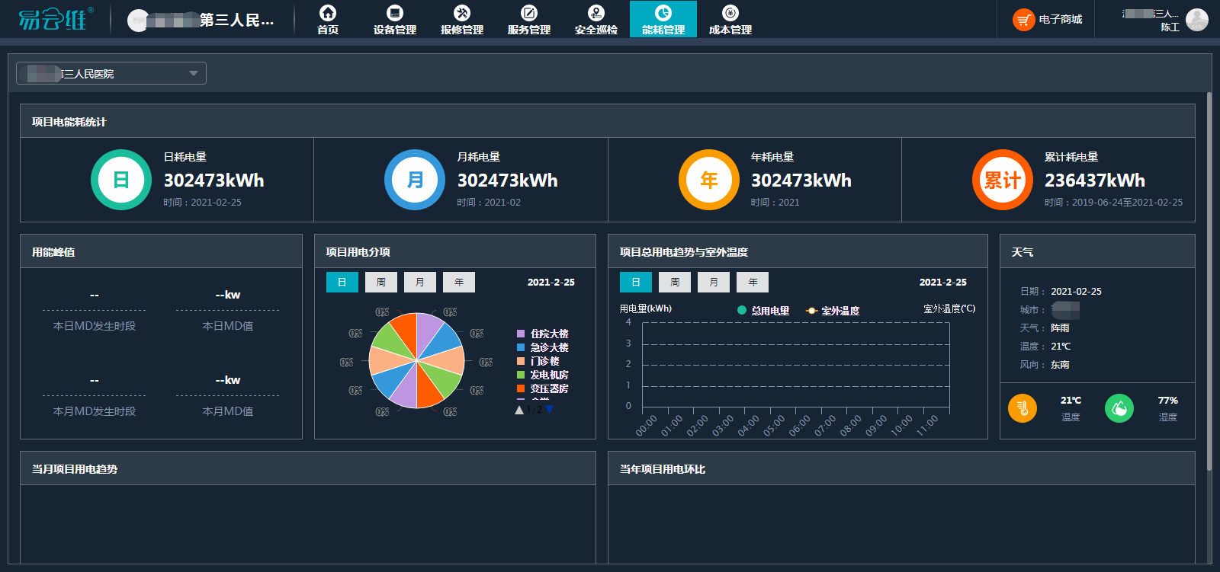1220x572 pixels.
Task: Toggle 住院大楼 legend entry in pie chart
Action: 542,334
